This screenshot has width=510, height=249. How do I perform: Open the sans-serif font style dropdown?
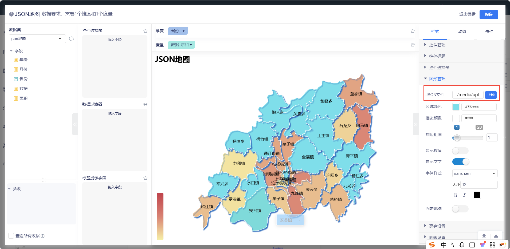[474, 173]
